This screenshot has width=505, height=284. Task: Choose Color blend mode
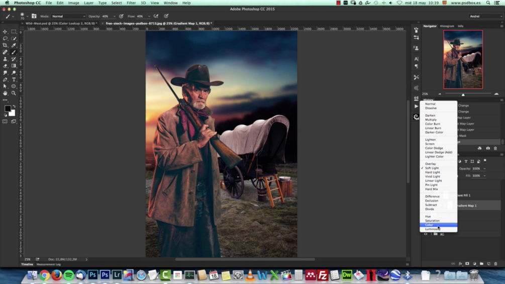[438, 225]
